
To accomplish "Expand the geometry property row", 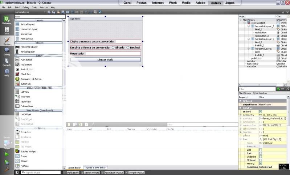I will click(240, 115).
